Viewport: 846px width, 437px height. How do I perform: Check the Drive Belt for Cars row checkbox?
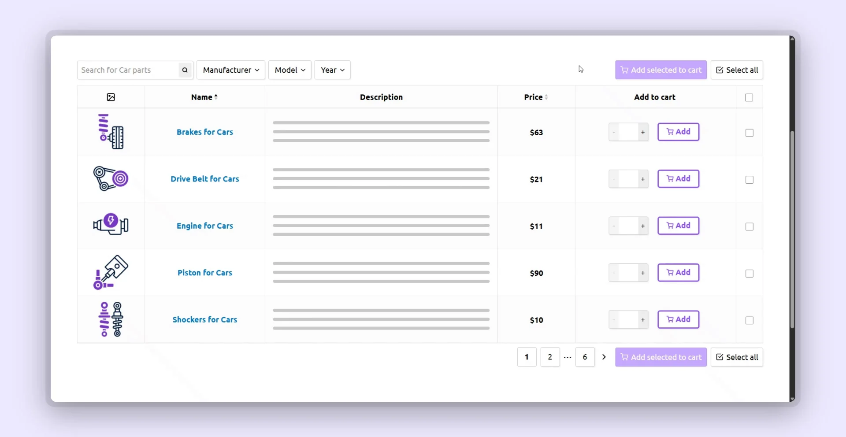point(750,180)
